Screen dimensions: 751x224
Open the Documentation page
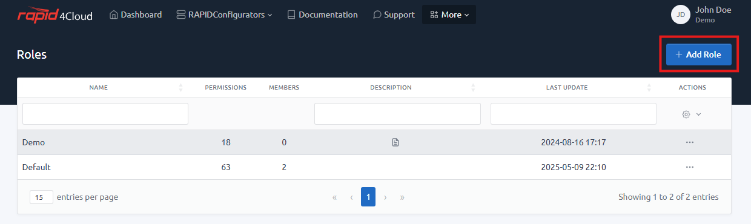pos(322,15)
